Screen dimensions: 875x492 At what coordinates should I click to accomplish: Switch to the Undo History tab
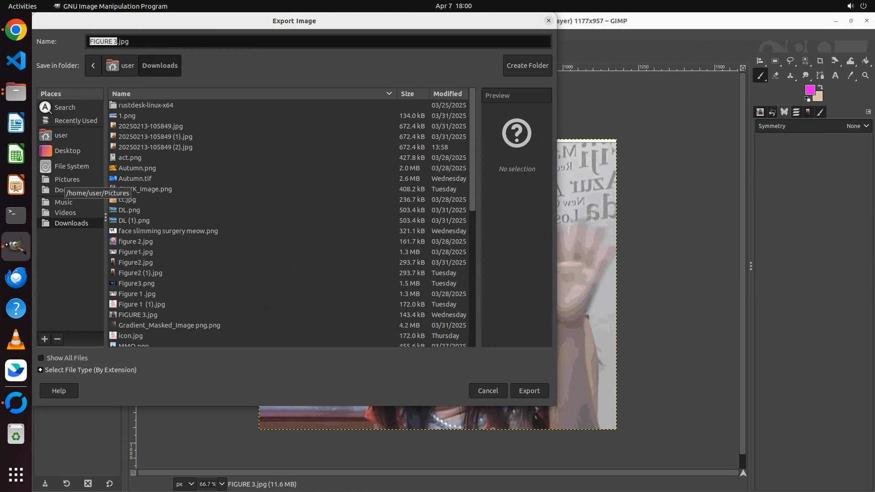tap(772, 112)
